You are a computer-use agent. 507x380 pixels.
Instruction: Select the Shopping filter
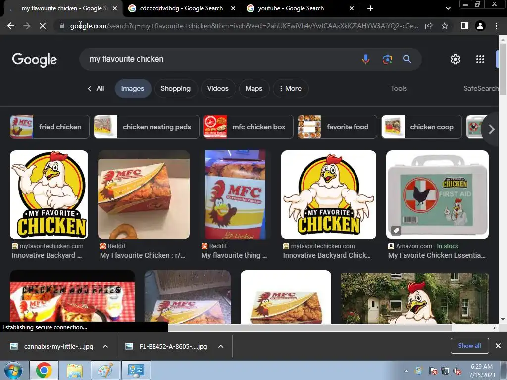click(x=176, y=88)
